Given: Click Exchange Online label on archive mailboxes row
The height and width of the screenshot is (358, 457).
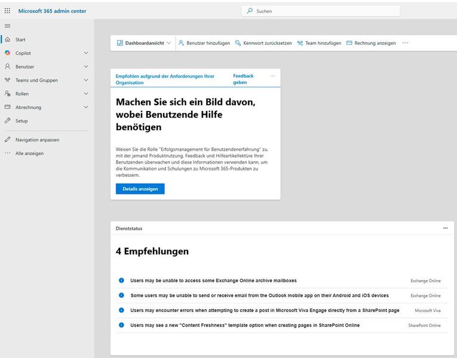Looking at the screenshot, I should point(425,281).
